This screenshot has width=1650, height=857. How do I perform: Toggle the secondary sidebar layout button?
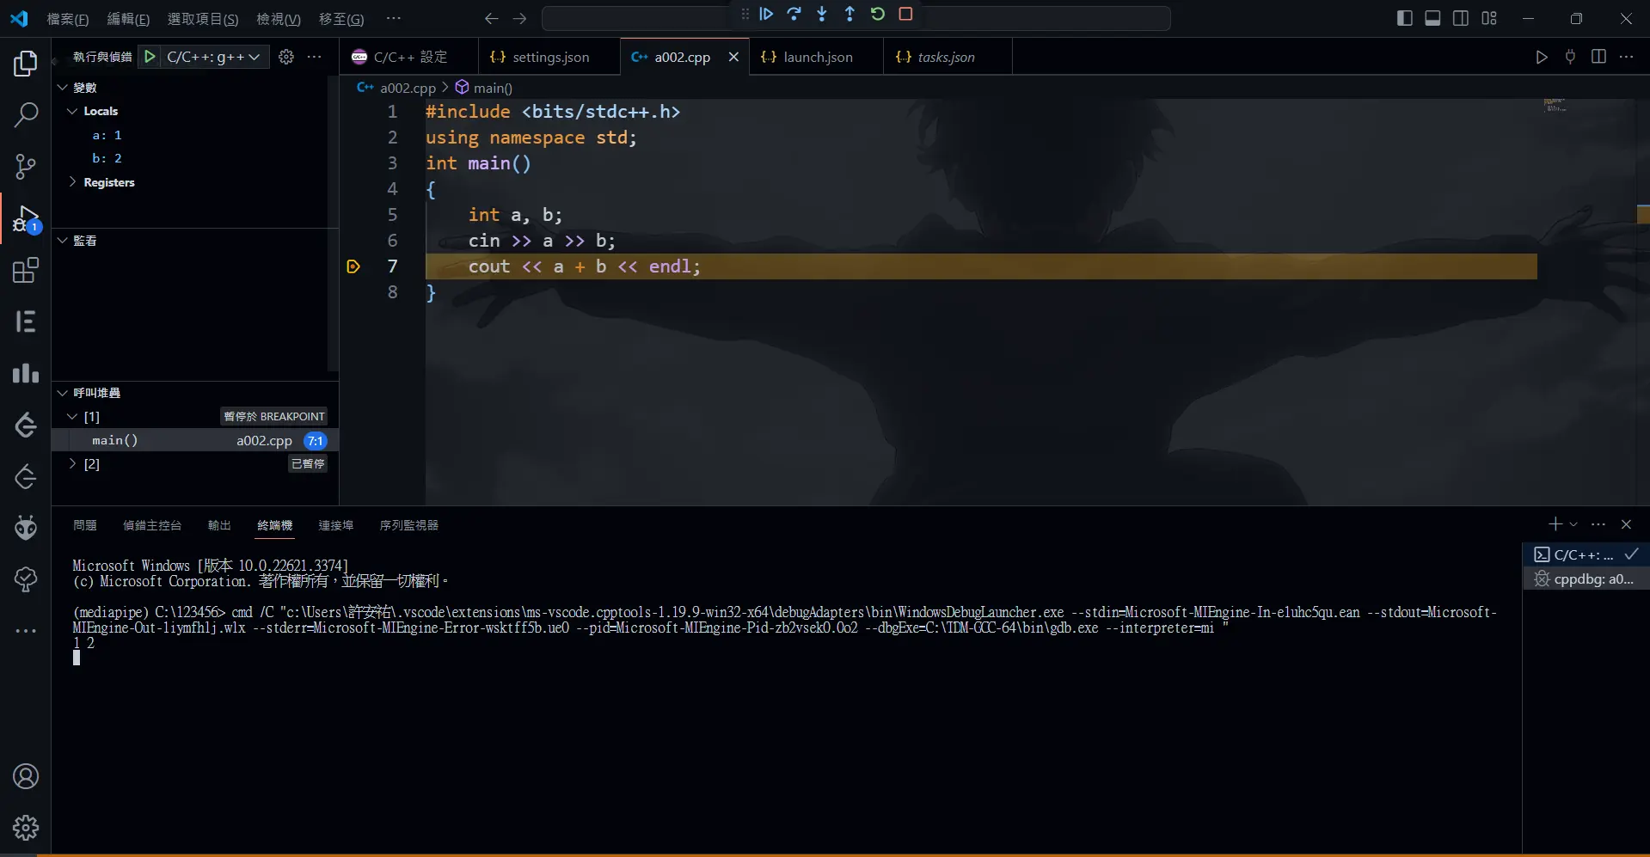pyautogui.click(x=1461, y=18)
